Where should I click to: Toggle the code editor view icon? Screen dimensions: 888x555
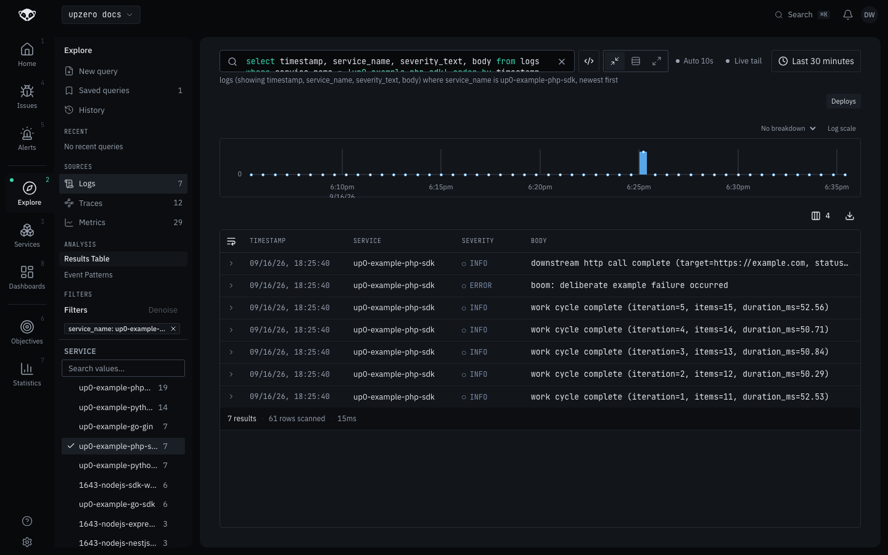pos(589,61)
